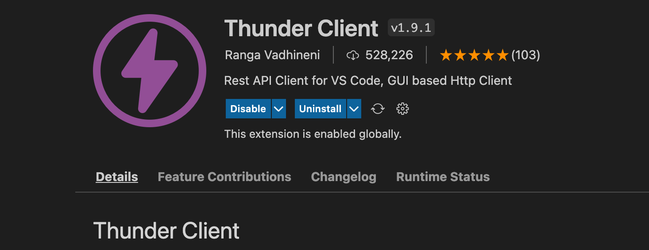Select the Changelog tab

click(x=344, y=177)
